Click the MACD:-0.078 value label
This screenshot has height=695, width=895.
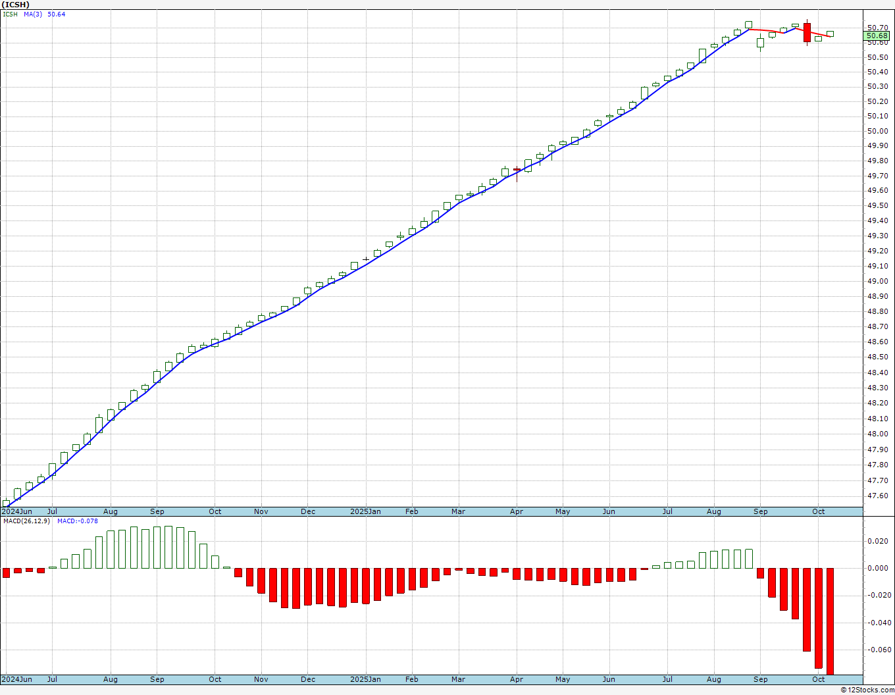(77, 521)
